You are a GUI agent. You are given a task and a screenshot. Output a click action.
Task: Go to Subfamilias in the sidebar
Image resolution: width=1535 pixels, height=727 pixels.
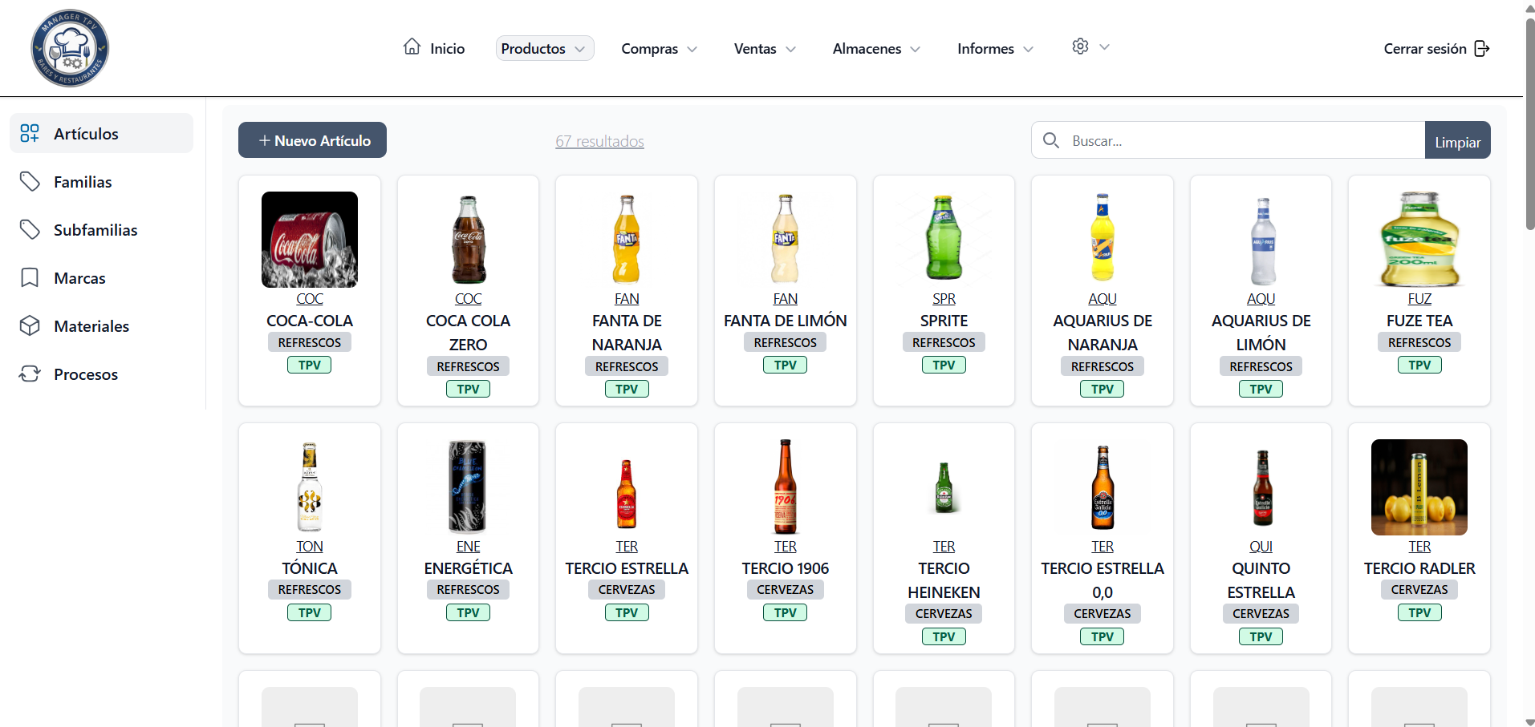95,230
